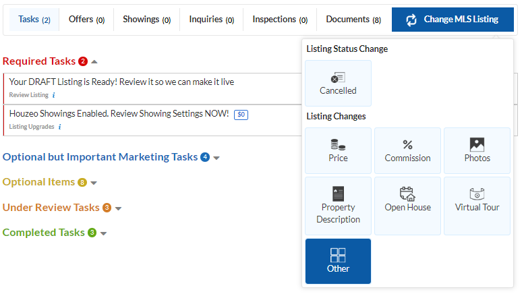524x296 pixels.
Task: Select the Price coins icon
Action: 338,144
